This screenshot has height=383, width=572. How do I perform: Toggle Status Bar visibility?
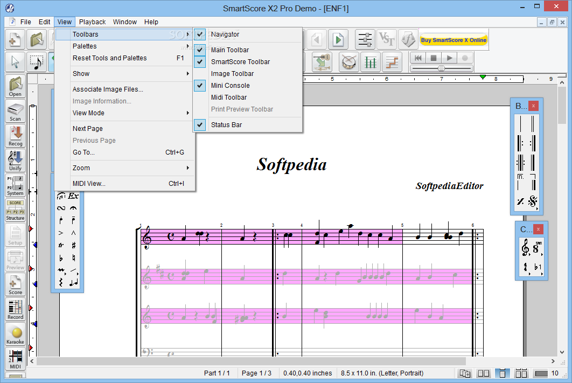pos(200,125)
